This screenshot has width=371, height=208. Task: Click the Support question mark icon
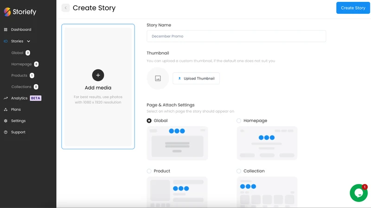point(6,132)
